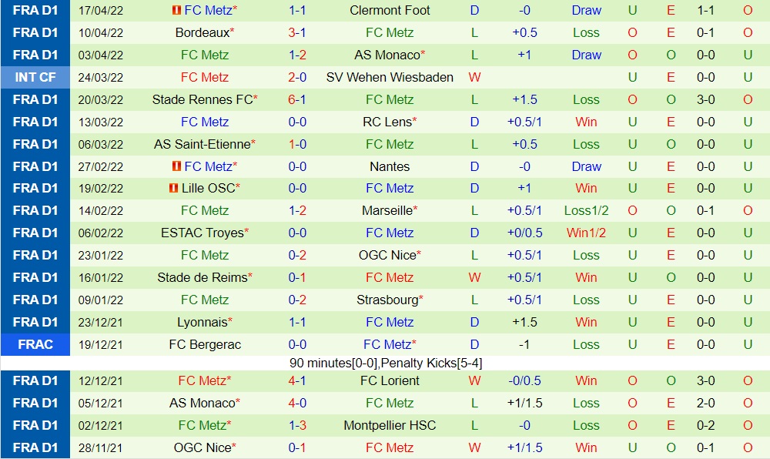
Task: Open the SV Wehen Wiesbaden team link
Action: coord(390,78)
